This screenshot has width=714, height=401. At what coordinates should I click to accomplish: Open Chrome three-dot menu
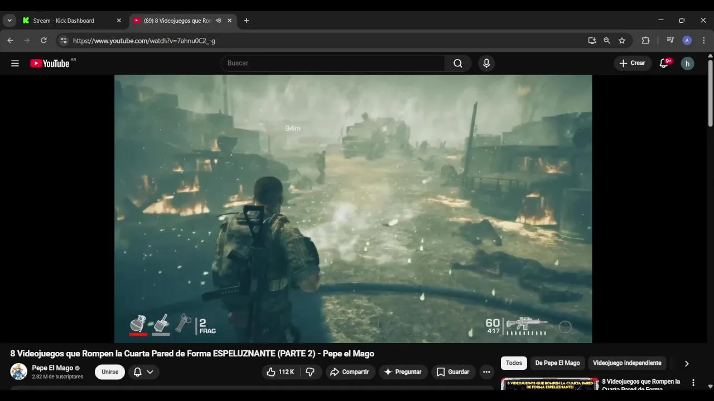tap(704, 41)
